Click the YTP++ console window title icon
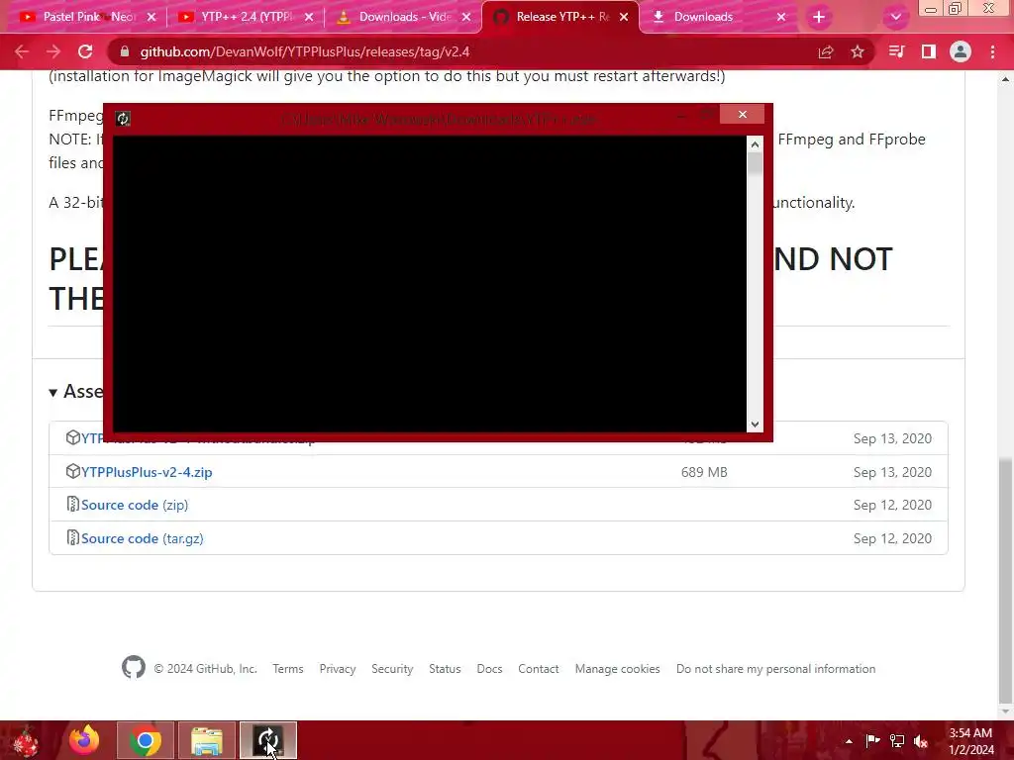 point(123,119)
